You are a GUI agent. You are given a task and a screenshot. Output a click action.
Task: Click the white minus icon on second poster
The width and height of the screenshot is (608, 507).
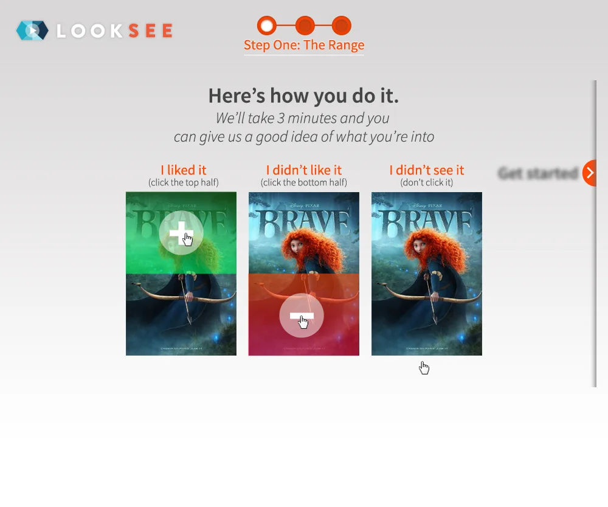[302, 316]
